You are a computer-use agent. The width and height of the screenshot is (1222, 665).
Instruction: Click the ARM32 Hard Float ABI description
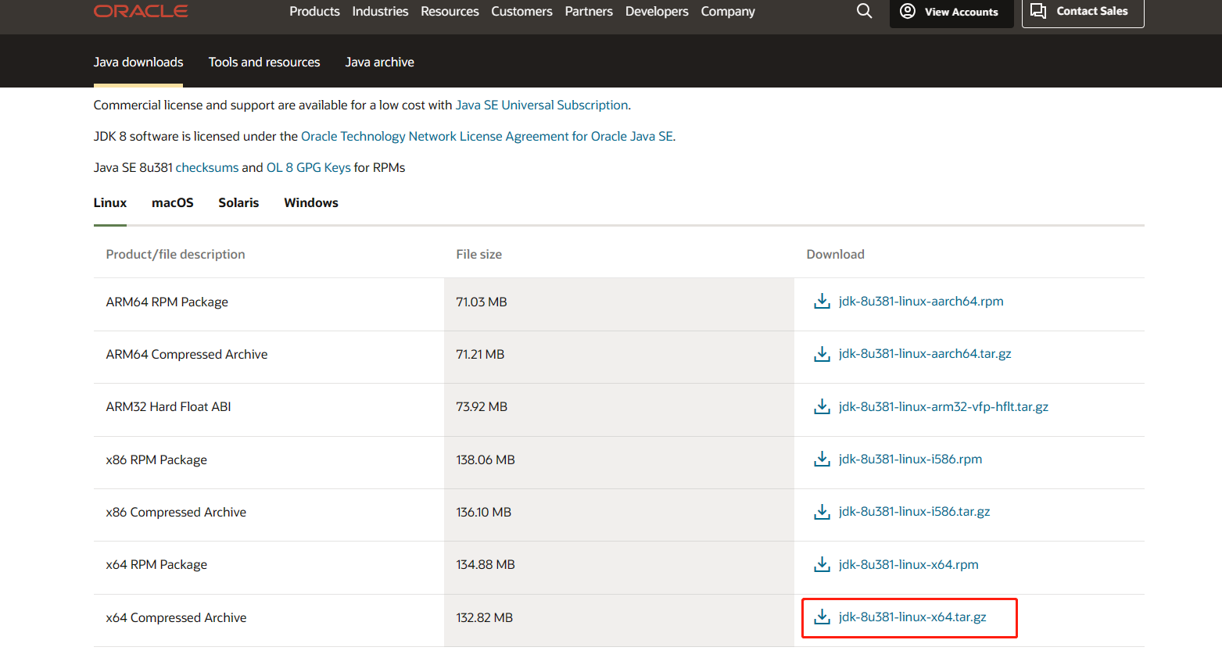tap(169, 407)
